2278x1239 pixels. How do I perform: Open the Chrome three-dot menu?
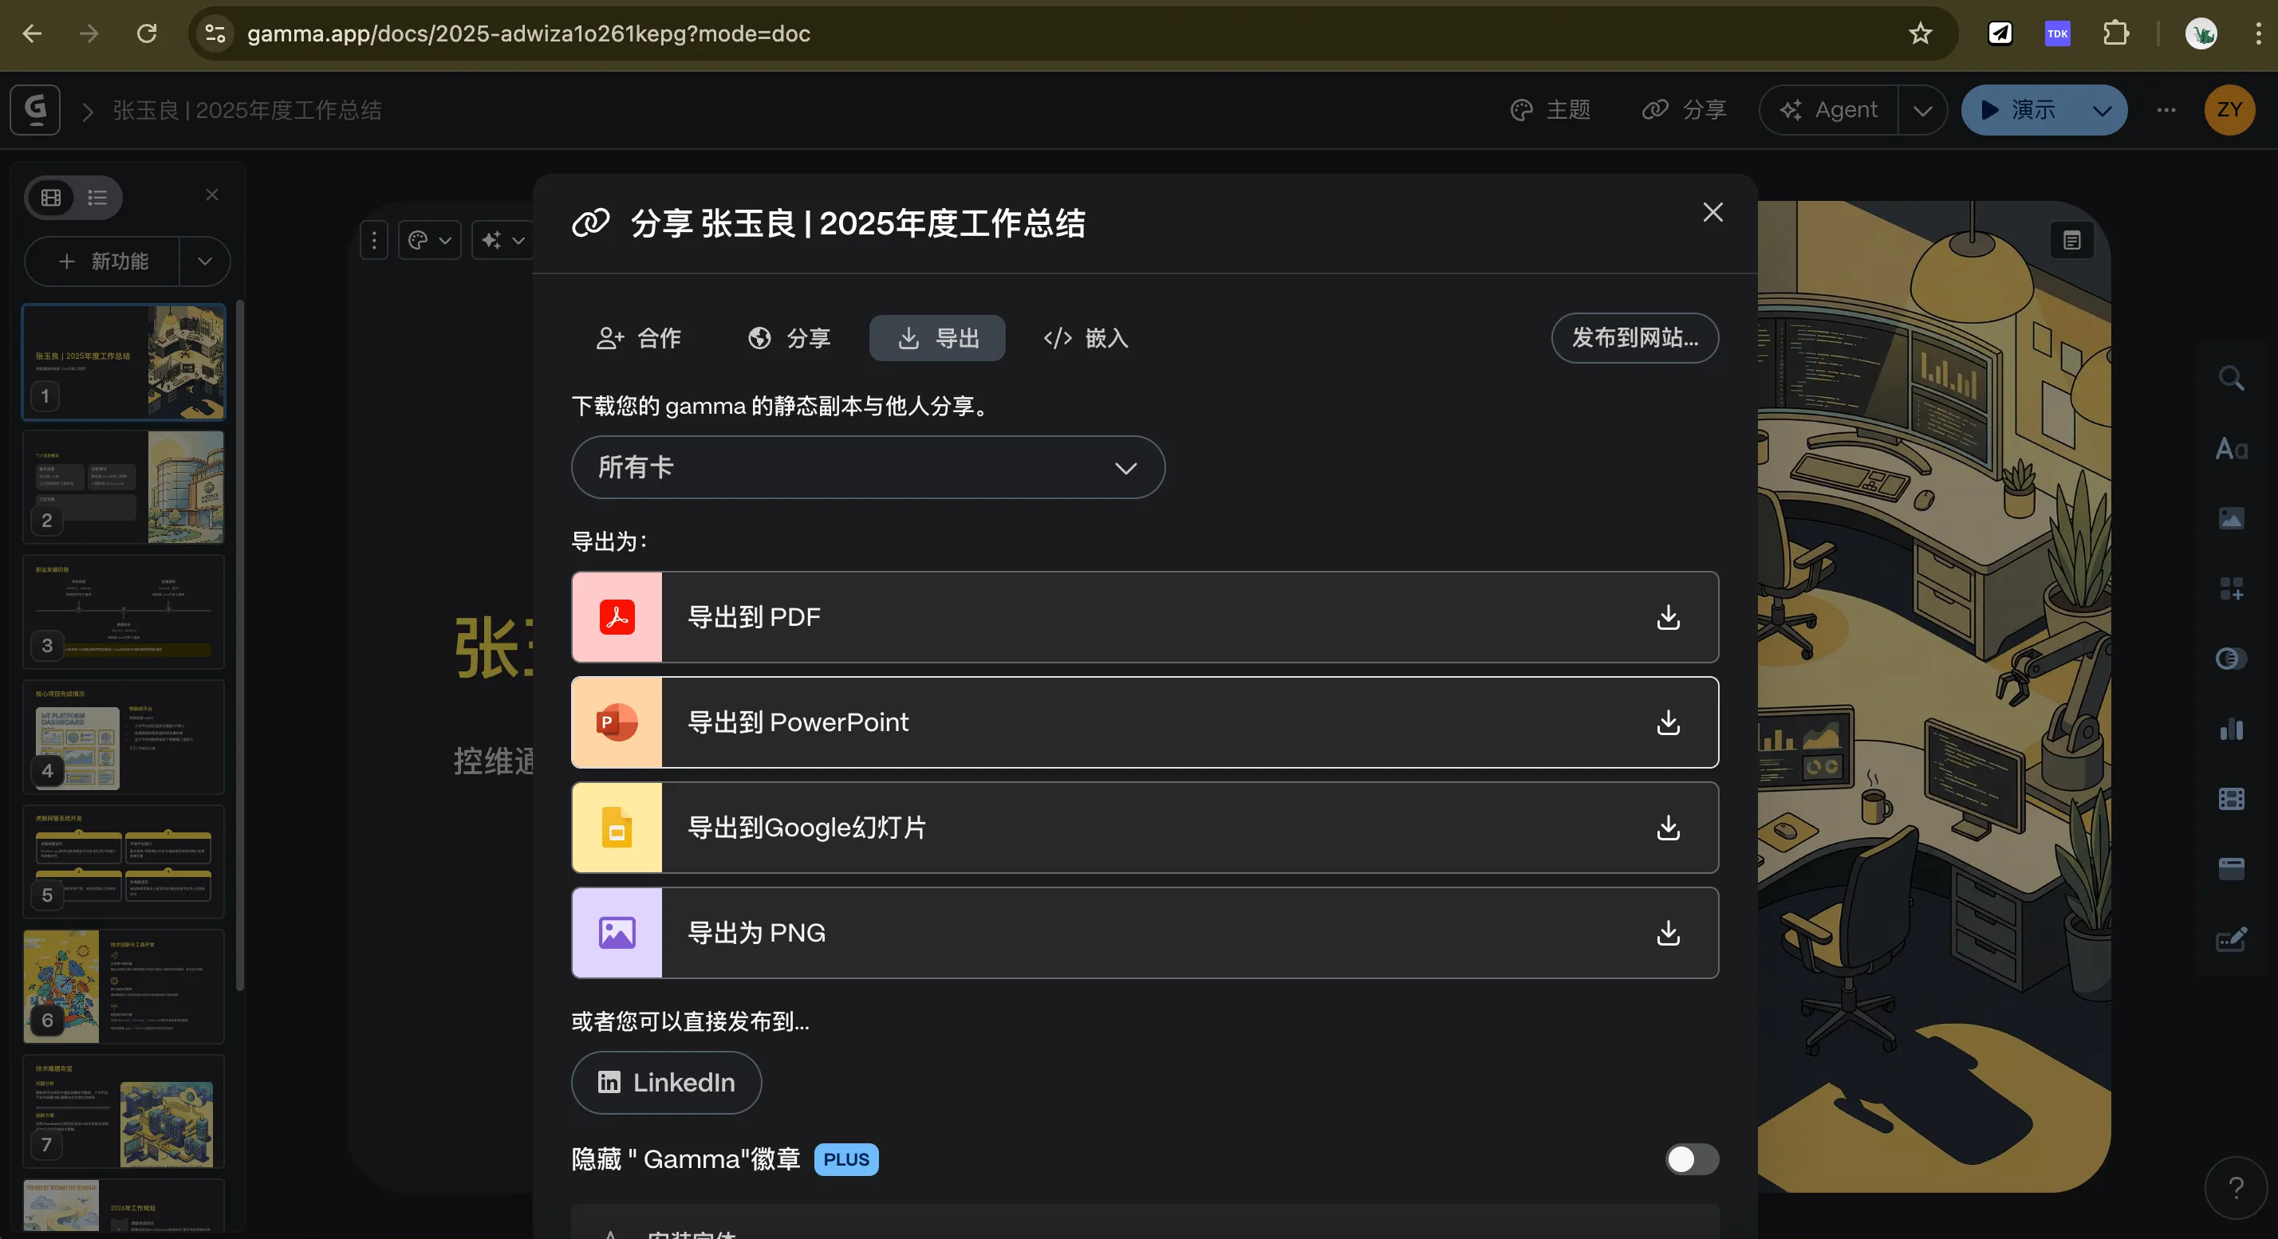tap(2257, 33)
